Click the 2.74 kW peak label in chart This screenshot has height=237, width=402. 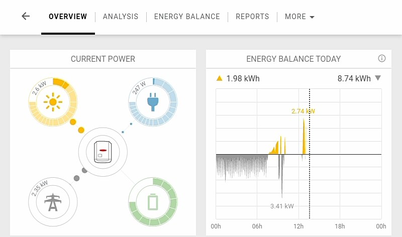tap(303, 111)
